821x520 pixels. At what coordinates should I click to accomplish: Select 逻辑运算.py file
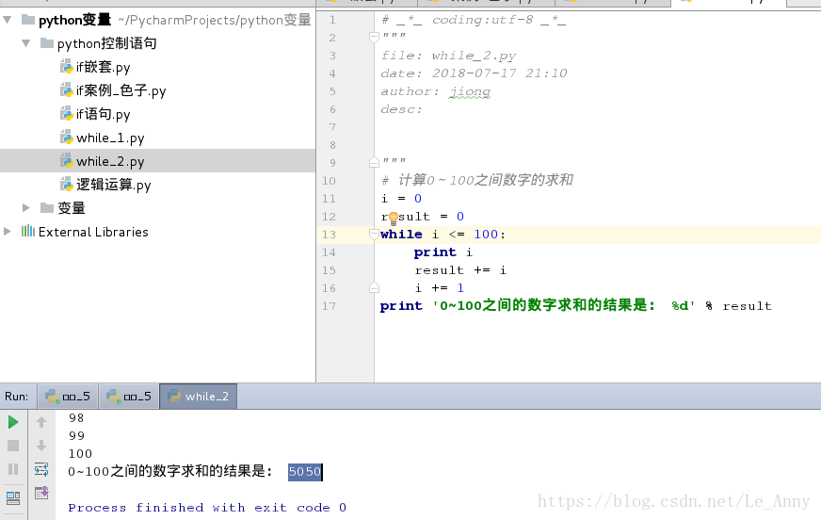pos(114,185)
